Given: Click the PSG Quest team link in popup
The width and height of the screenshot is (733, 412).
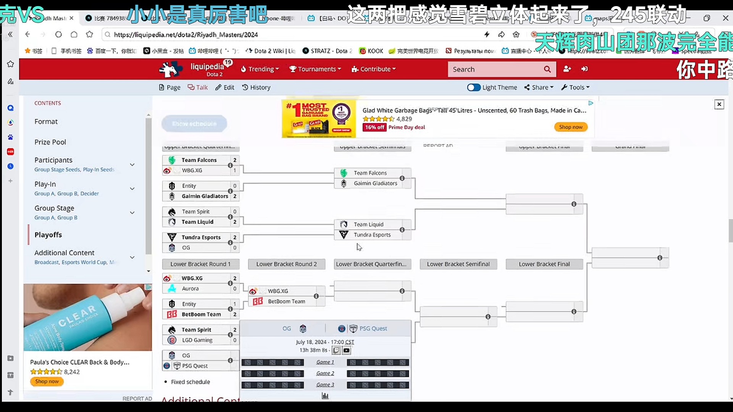Looking at the screenshot, I should coord(373,328).
